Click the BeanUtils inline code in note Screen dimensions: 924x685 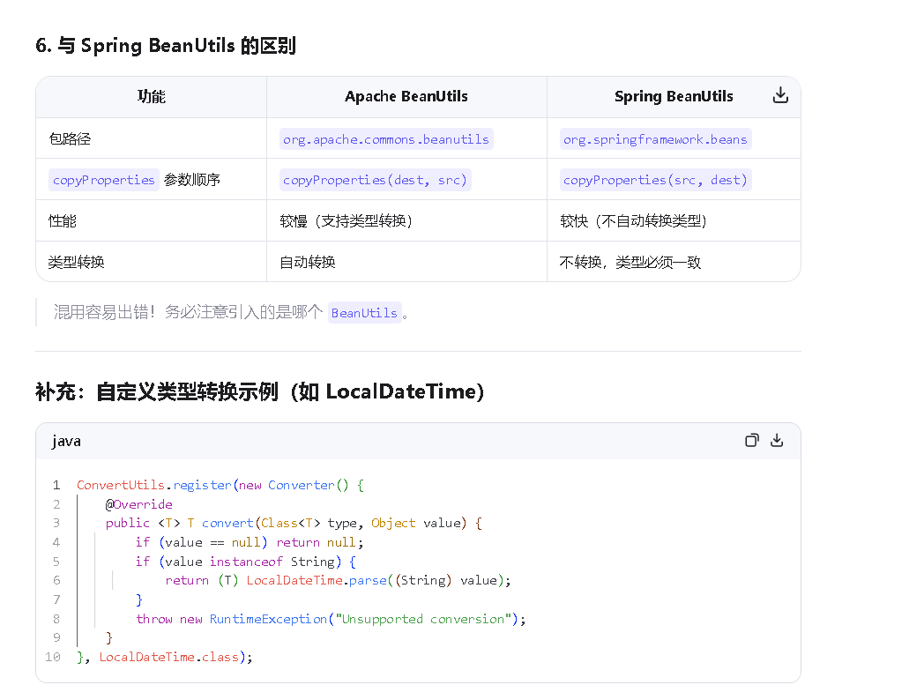[x=364, y=313]
